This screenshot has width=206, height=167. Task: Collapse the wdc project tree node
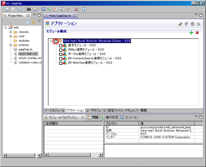click(x=6, y=27)
